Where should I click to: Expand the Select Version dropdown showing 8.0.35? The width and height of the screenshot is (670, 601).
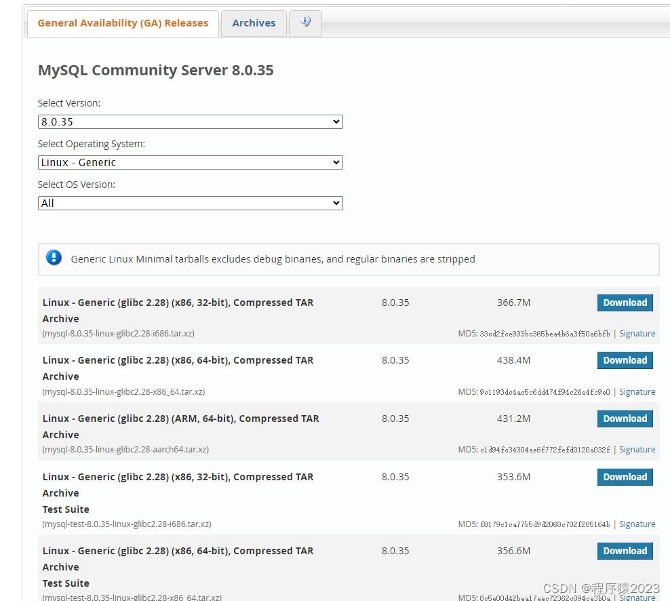point(190,122)
